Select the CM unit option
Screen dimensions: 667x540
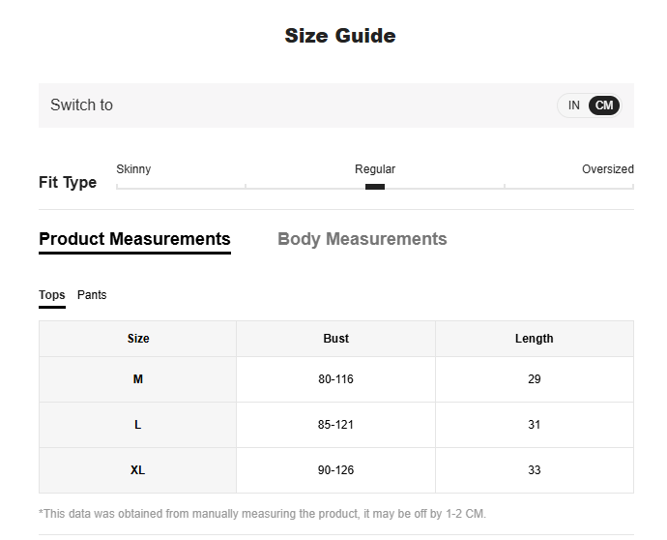pyautogui.click(x=604, y=105)
